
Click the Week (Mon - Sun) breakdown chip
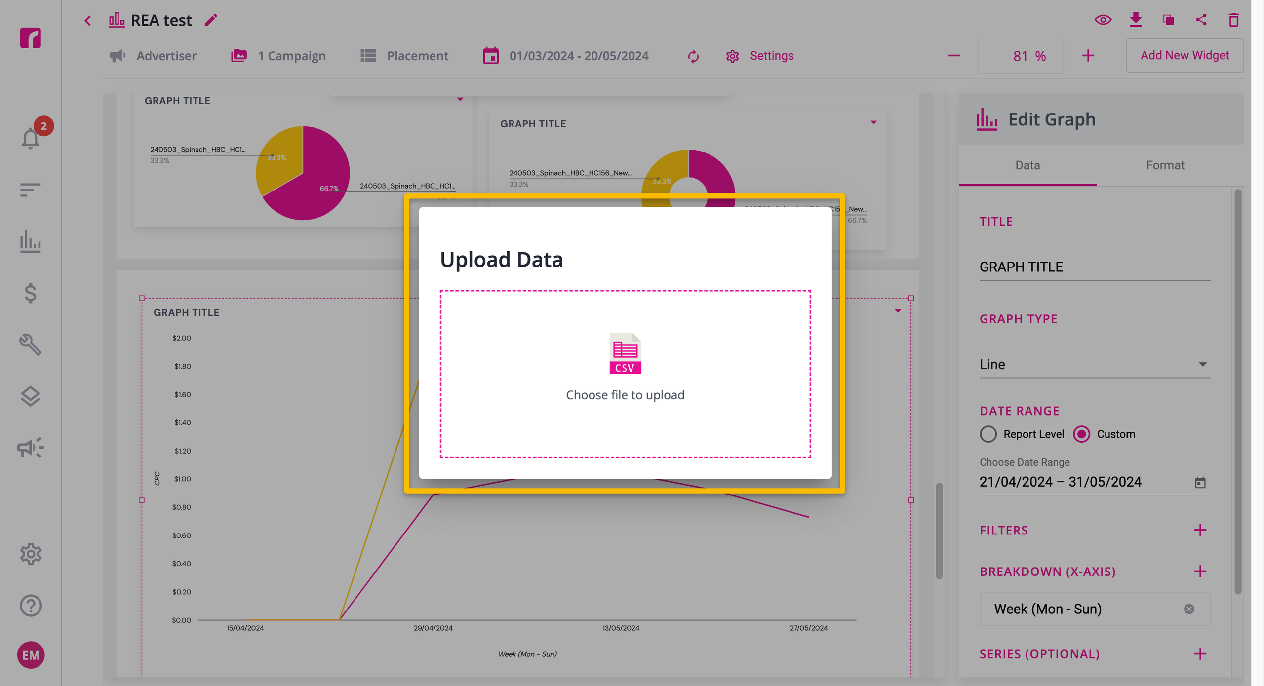1095,609
